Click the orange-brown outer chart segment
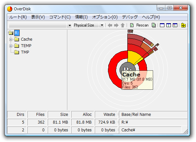Viewport: 196px width, 142px height. [146, 48]
